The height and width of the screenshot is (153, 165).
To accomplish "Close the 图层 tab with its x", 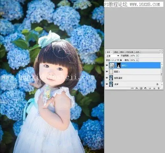I will [x=112, y=52].
